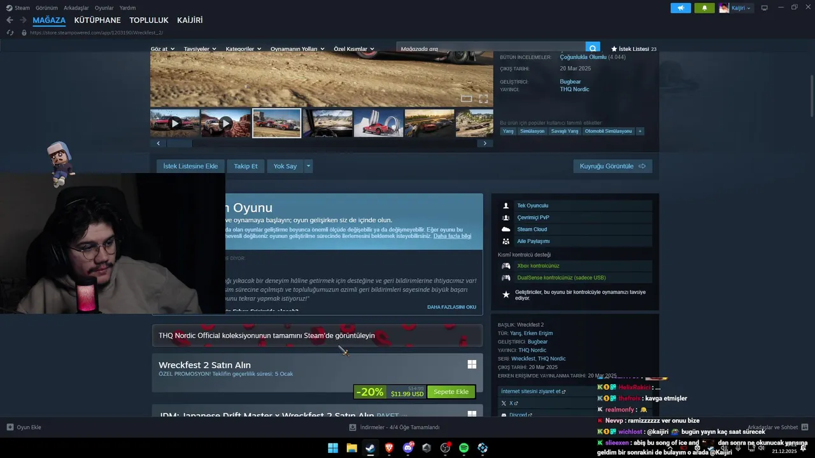Open the Görünüm menu
The height and width of the screenshot is (458, 815).
click(46, 8)
